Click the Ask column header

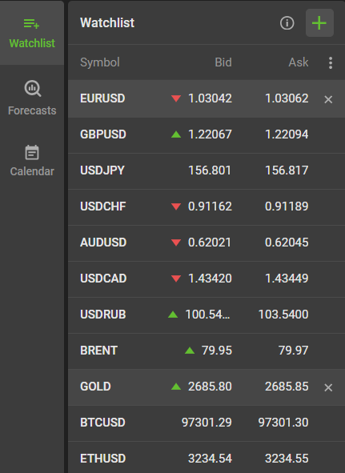tap(299, 62)
